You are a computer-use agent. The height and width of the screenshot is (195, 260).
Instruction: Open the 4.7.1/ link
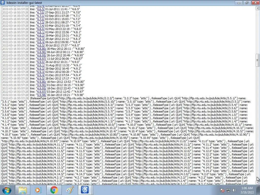[x=41, y=16]
